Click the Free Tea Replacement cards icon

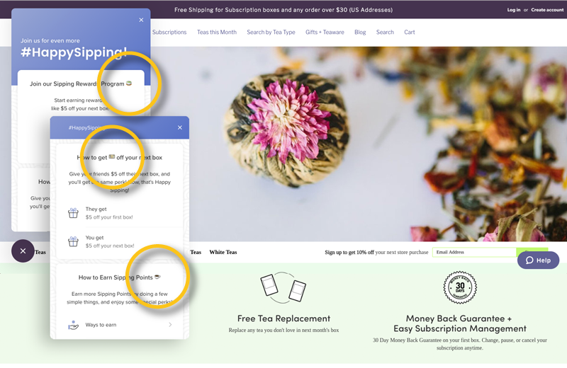(x=283, y=288)
